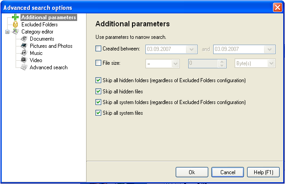This screenshot has height=184, width=285.
Task: Select Excluded Folders in the tree
Action: pos(39,25)
